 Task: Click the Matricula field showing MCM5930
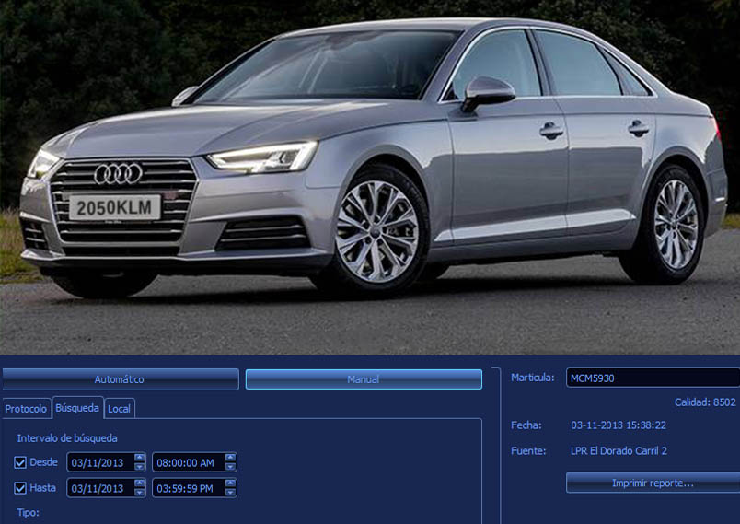(x=652, y=378)
